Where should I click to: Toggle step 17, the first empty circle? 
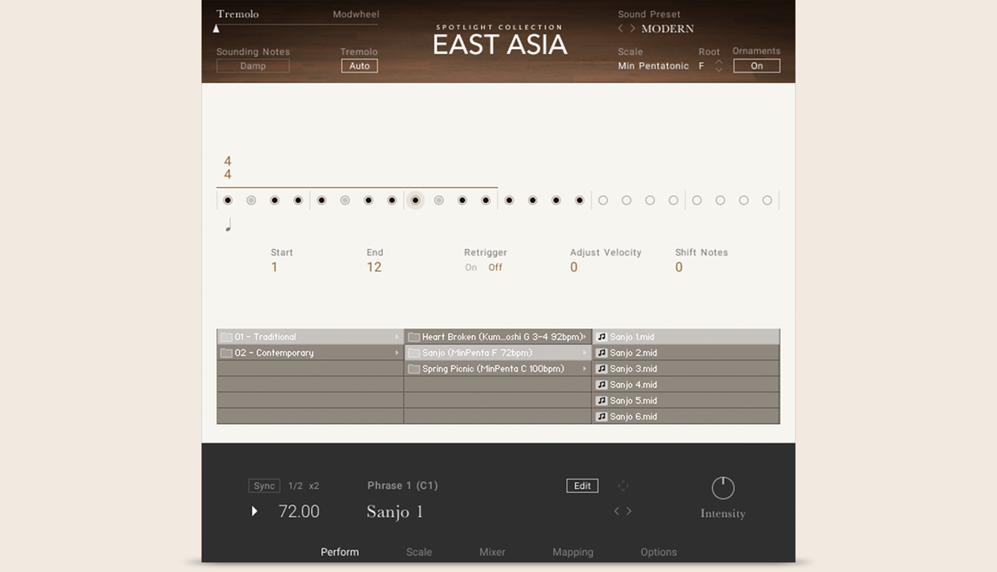[x=603, y=201]
